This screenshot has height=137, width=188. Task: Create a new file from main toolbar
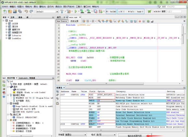(x=5, y=11)
